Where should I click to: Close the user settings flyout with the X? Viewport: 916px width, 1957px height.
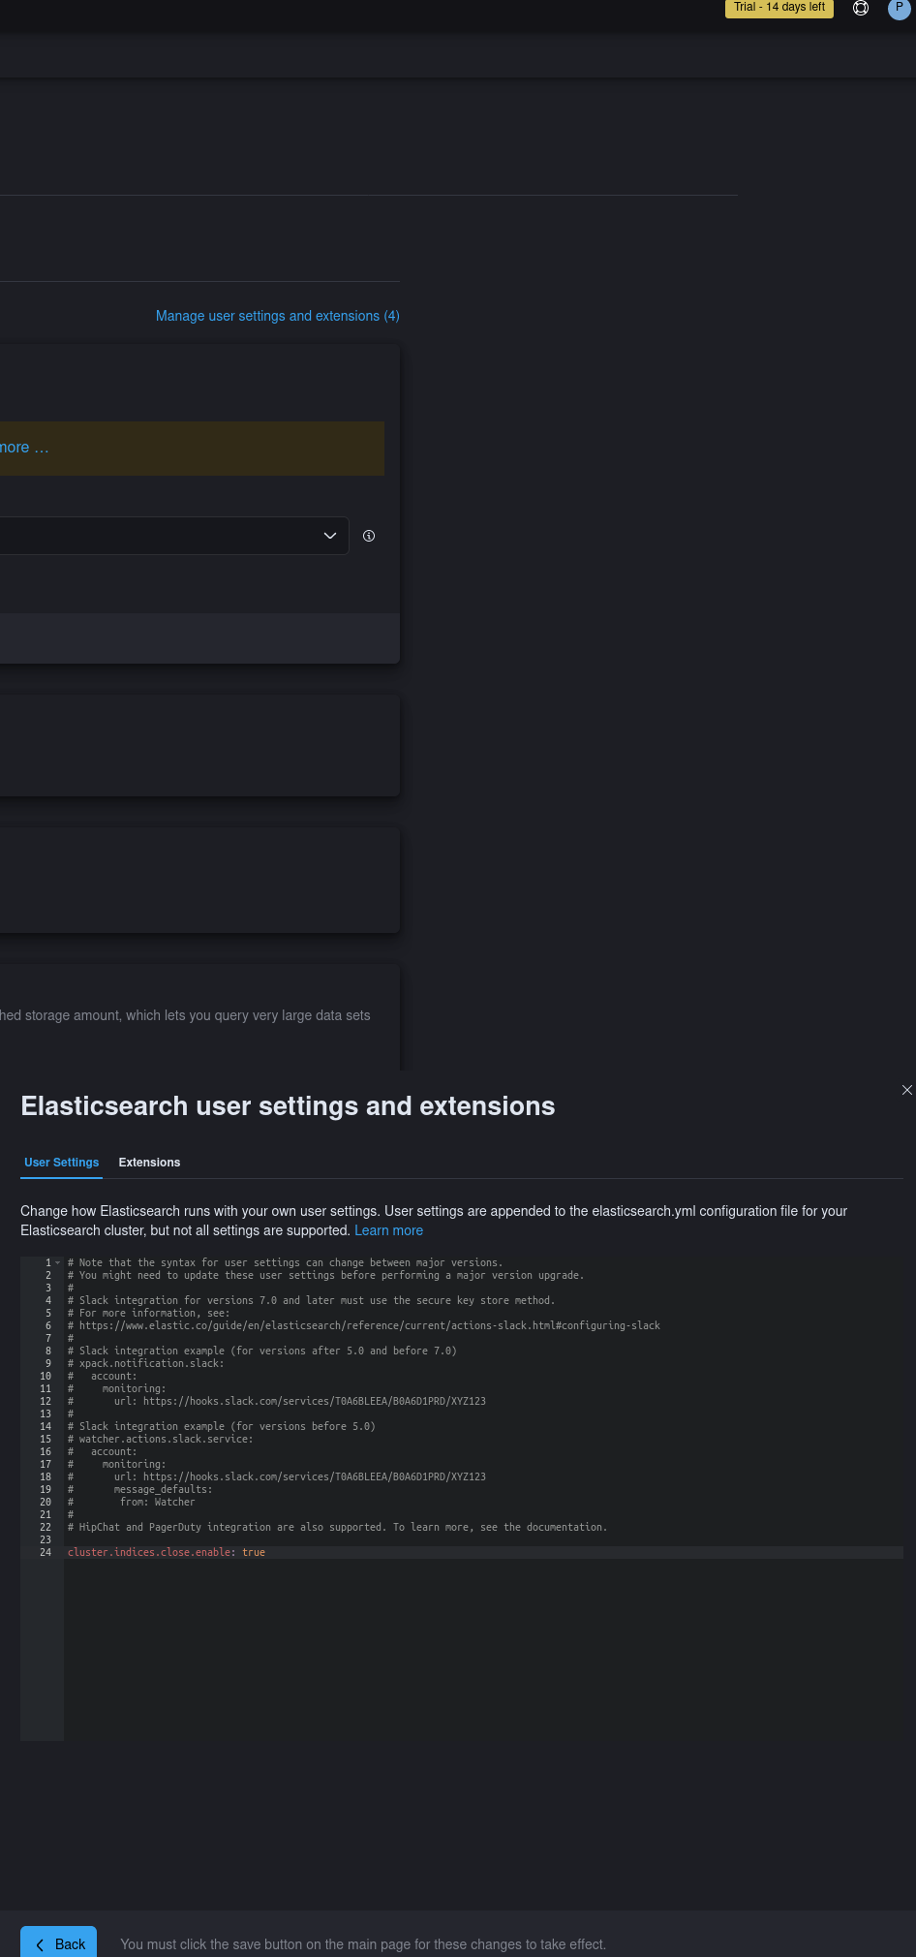coord(906,1090)
